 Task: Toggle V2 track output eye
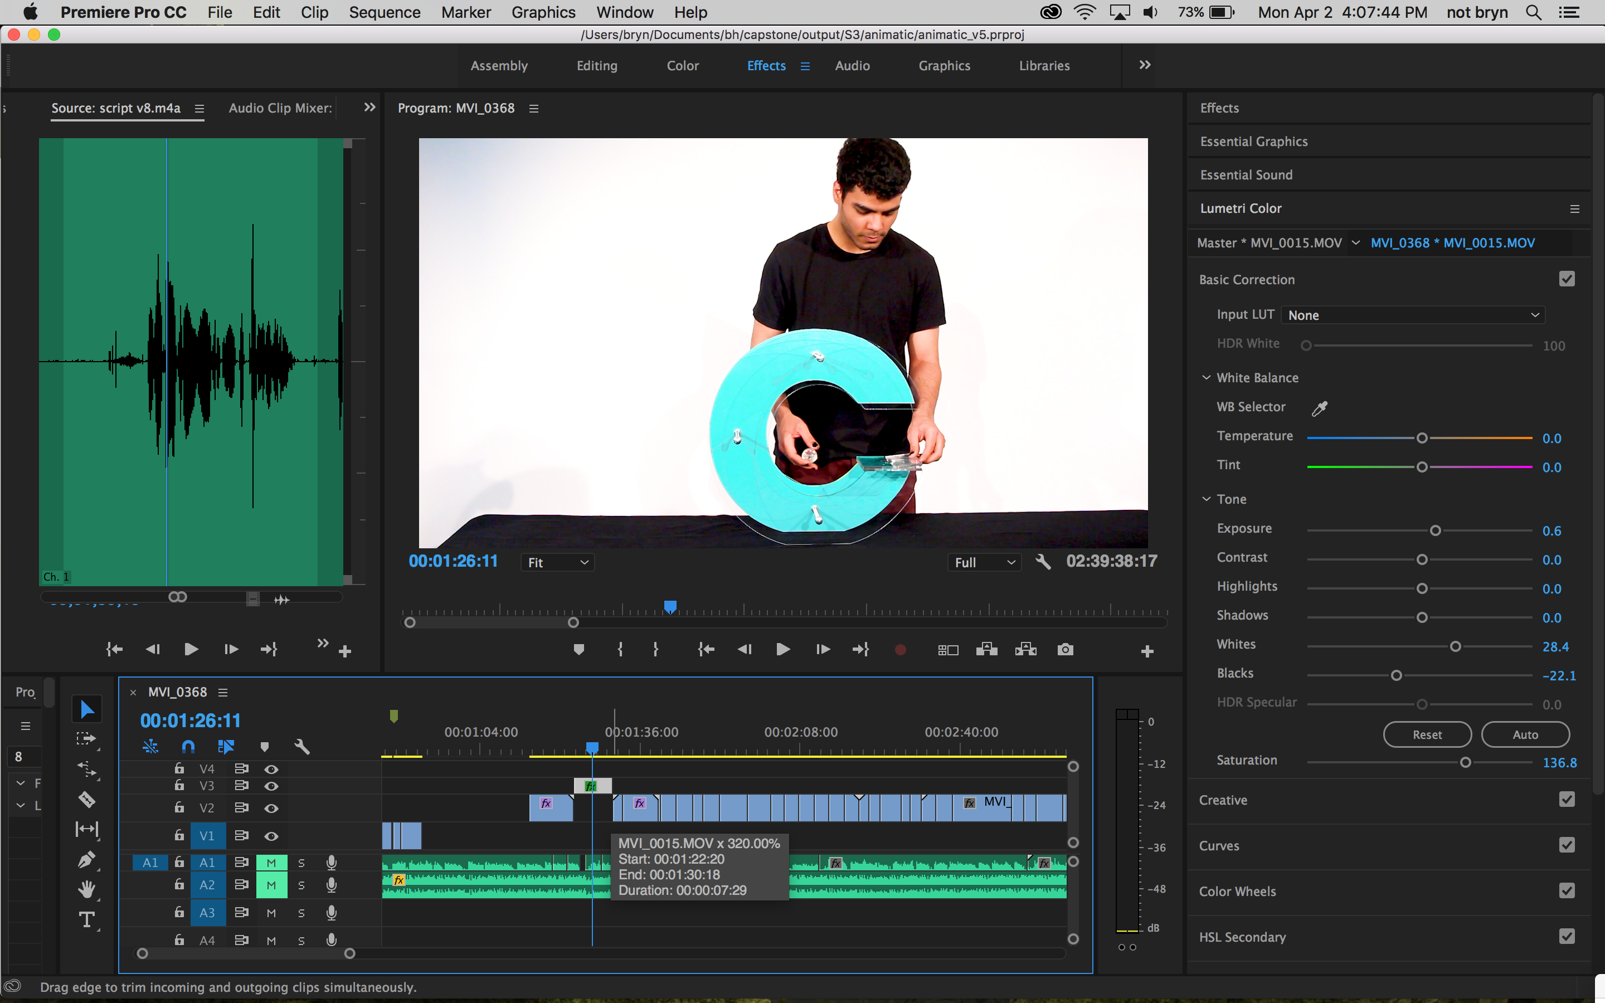pos(271,808)
